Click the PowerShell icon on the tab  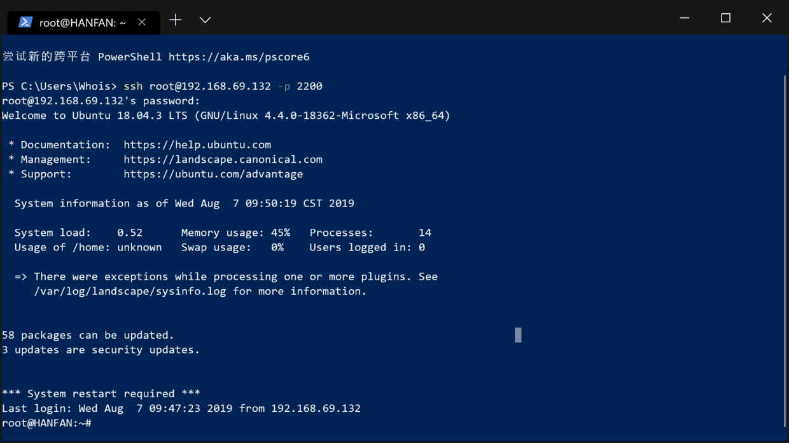coord(25,22)
